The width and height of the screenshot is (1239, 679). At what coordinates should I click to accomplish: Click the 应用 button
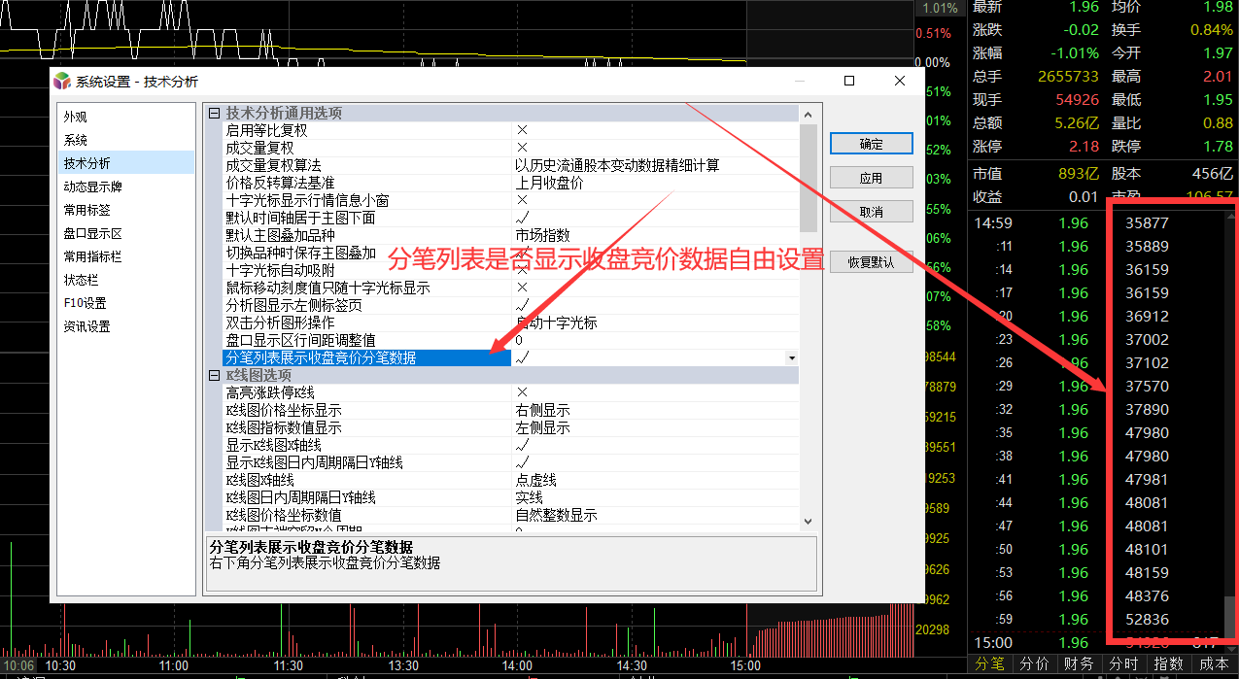click(872, 178)
